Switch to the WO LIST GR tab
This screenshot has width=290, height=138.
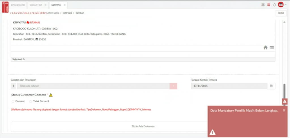pyautogui.click(x=36, y=5)
